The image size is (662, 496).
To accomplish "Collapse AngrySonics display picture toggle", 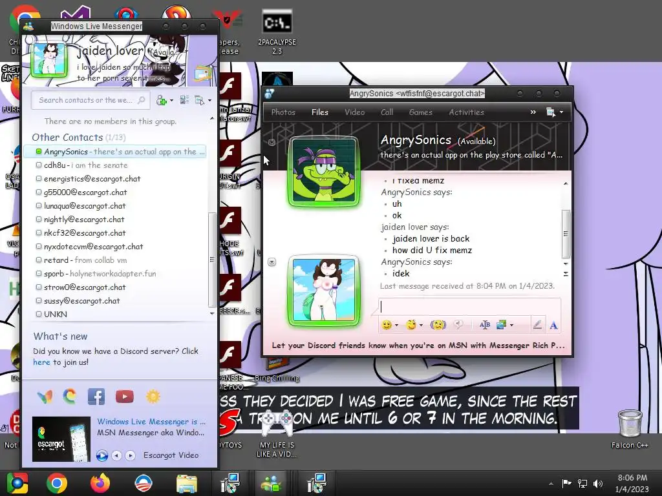I will pos(272,142).
